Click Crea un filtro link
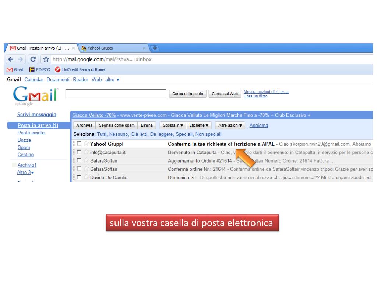The height and width of the screenshot is (282, 377). 256,96
